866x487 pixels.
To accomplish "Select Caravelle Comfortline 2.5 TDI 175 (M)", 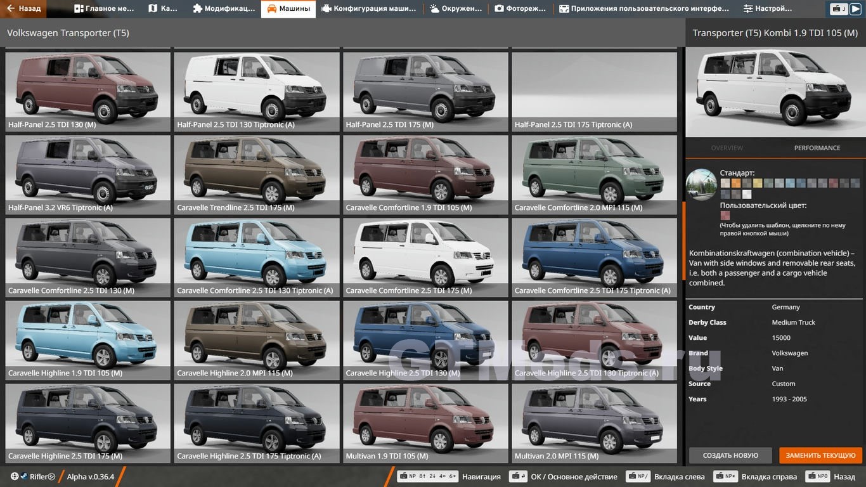I will tap(425, 257).
